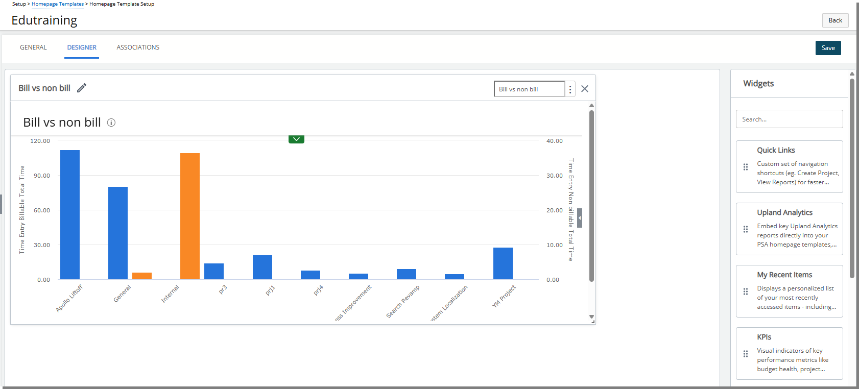Open the widget three-dot options menu
859x389 pixels.
point(570,89)
